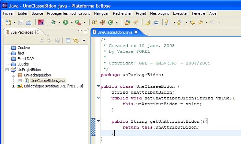
Task: Click the Print icon in the toolbar
Action: tap(28, 22)
